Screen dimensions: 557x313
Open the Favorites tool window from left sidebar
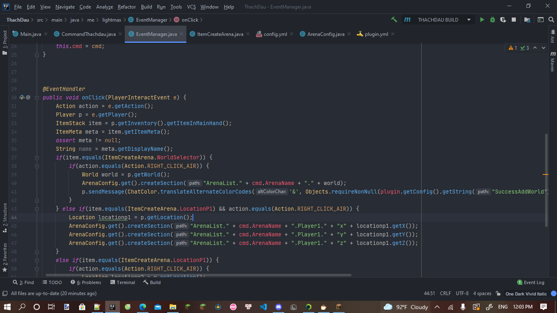pos(5,258)
